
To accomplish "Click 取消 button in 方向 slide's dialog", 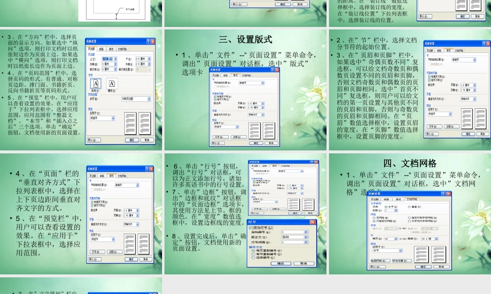I will coord(147,140).
